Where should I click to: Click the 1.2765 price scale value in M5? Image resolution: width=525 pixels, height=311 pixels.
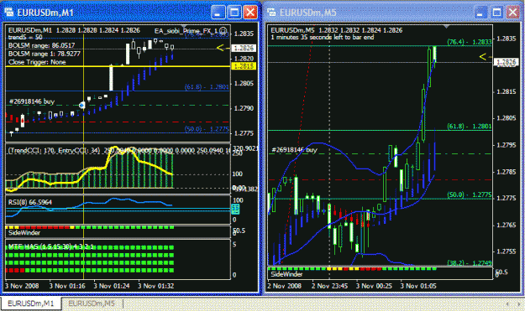(507, 225)
